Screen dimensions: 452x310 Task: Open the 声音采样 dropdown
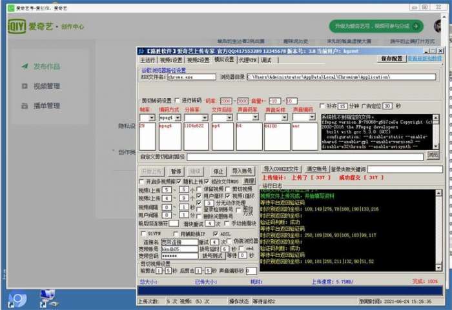pos(285,117)
